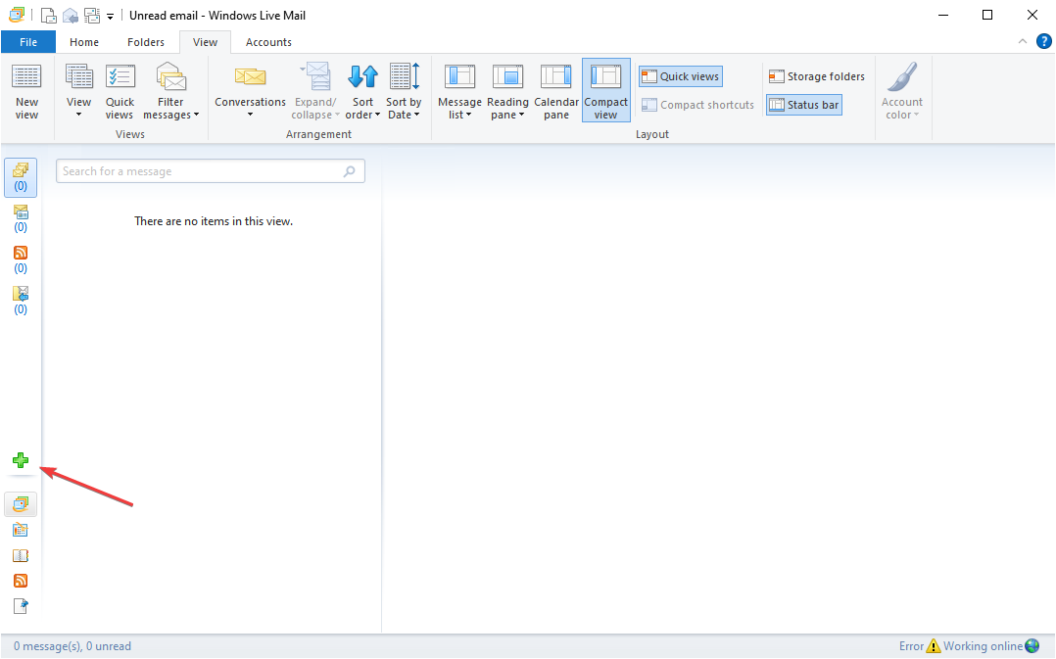The height and width of the screenshot is (659, 1056).
Task: Click the Send/Receive quick access icon
Action: point(92,16)
